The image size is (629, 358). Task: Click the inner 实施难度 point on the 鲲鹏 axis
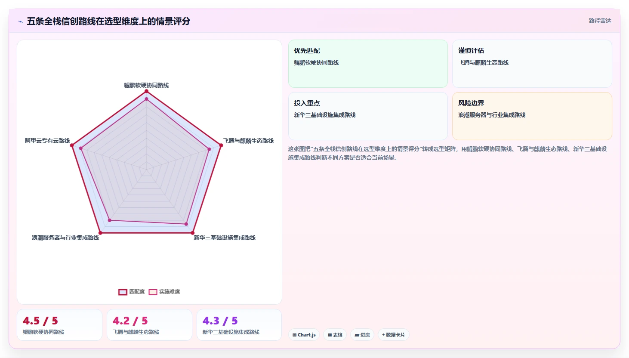pyautogui.click(x=146, y=99)
